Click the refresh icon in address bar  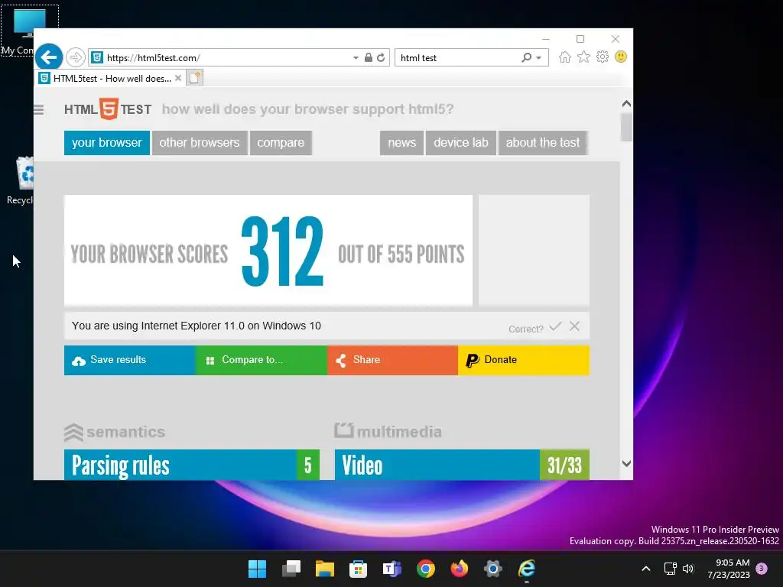click(381, 57)
